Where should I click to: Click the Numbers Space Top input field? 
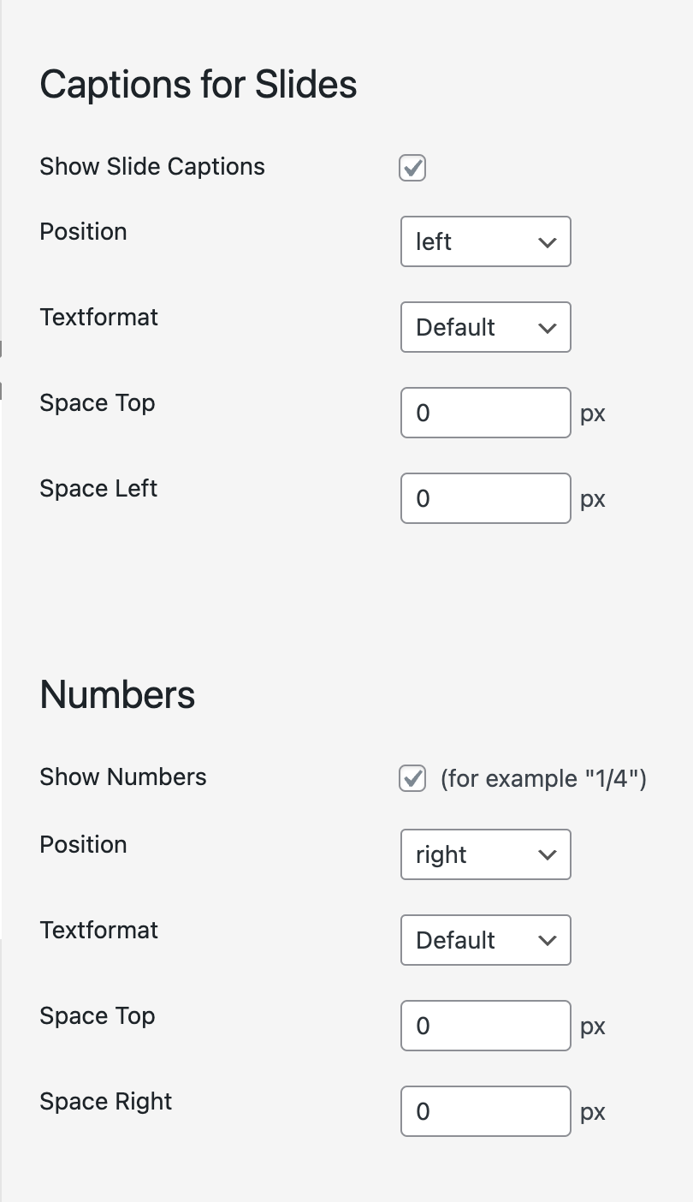point(485,1026)
